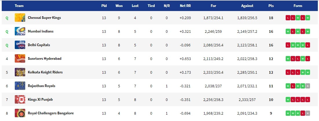
Task: Click the Mumbai Indians team logo
Action: point(20,31)
